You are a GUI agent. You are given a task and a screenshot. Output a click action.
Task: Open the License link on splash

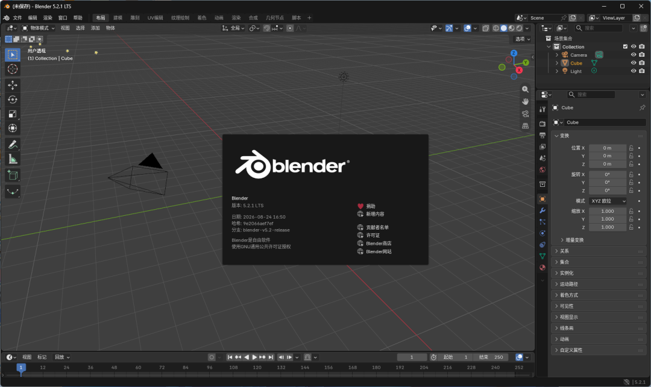pos(369,235)
